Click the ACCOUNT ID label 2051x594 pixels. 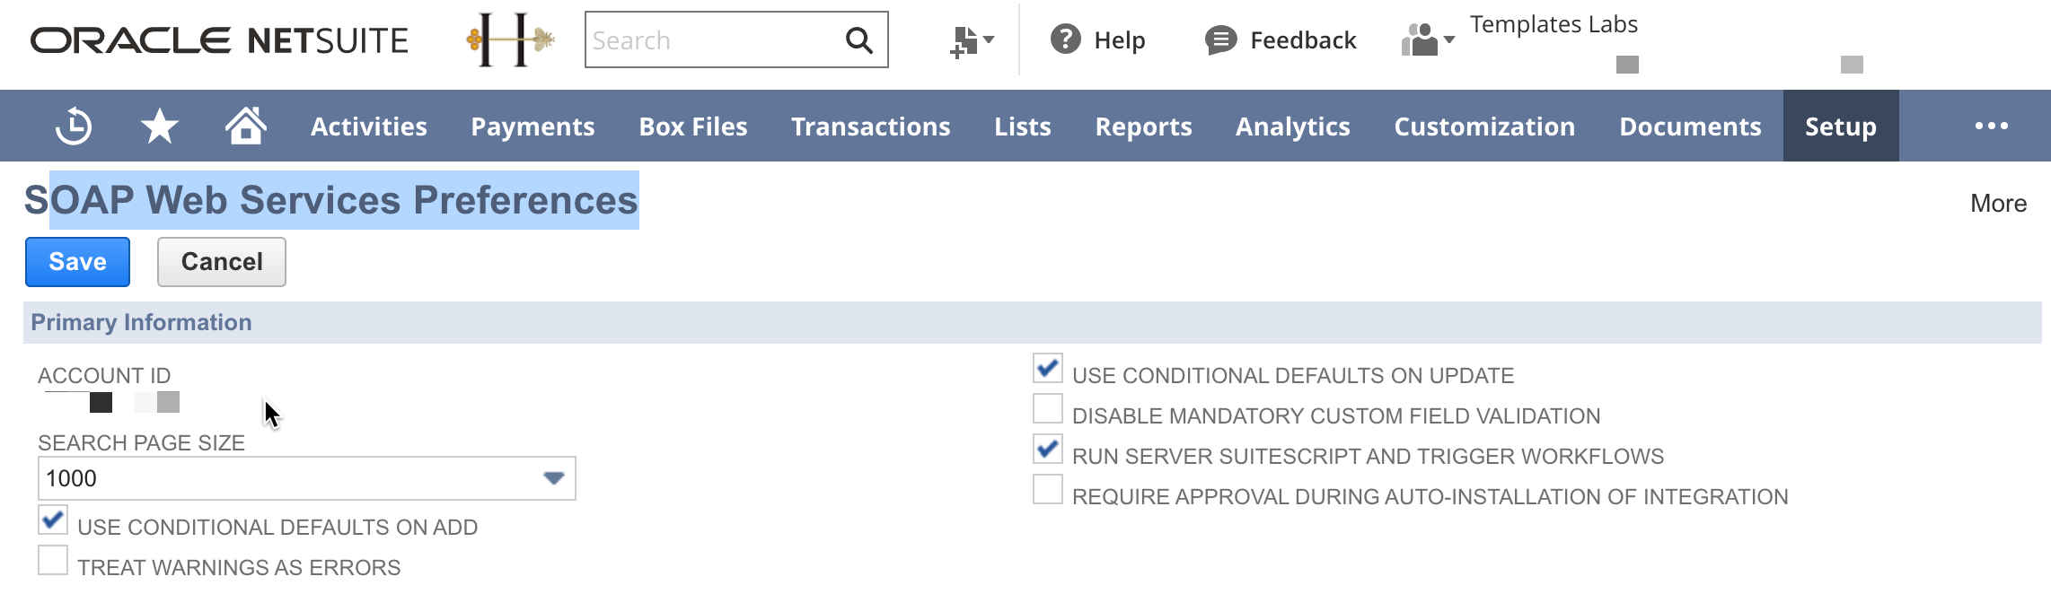point(104,375)
